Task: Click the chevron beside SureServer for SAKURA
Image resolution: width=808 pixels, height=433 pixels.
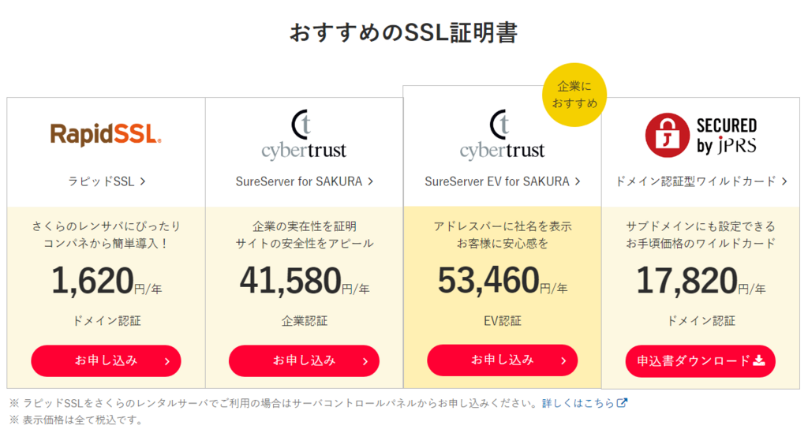Action: pos(370,181)
